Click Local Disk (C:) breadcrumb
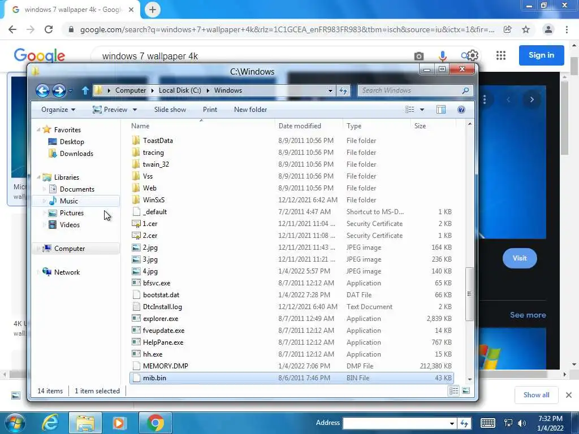This screenshot has width=579, height=434. pos(180,90)
